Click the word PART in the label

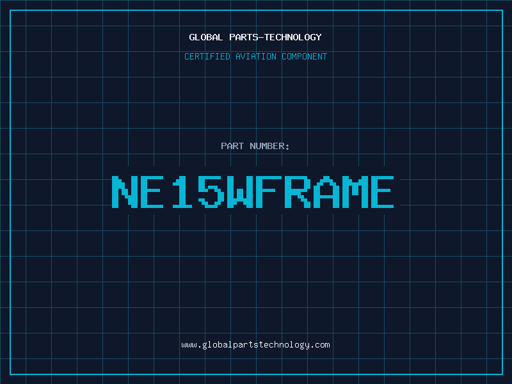tap(233, 147)
